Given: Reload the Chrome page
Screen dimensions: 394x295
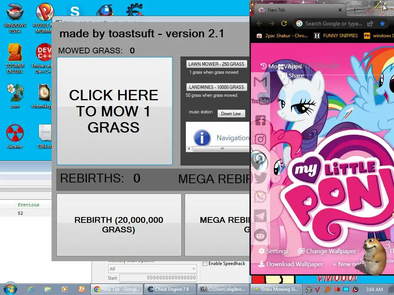Looking at the screenshot, I should (x=284, y=23).
